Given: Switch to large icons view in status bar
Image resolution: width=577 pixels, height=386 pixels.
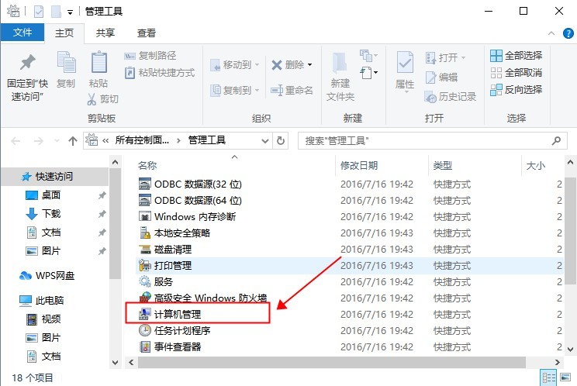Looking at the screenshot, I should 565,377.
